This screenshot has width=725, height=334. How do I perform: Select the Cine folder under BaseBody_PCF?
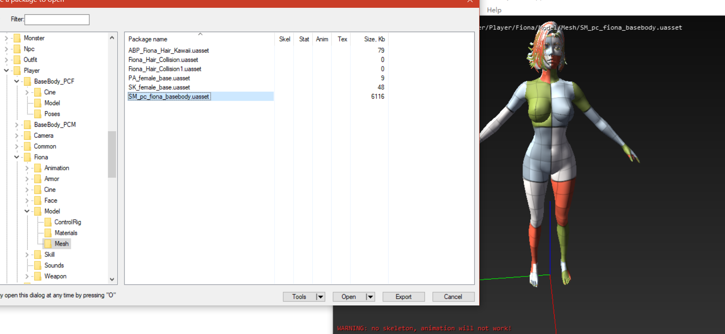[x=50, y=92]
